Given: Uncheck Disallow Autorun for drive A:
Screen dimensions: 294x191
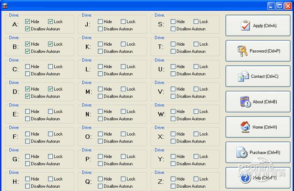Looking at the screenshot, I should tap(28, 29).
